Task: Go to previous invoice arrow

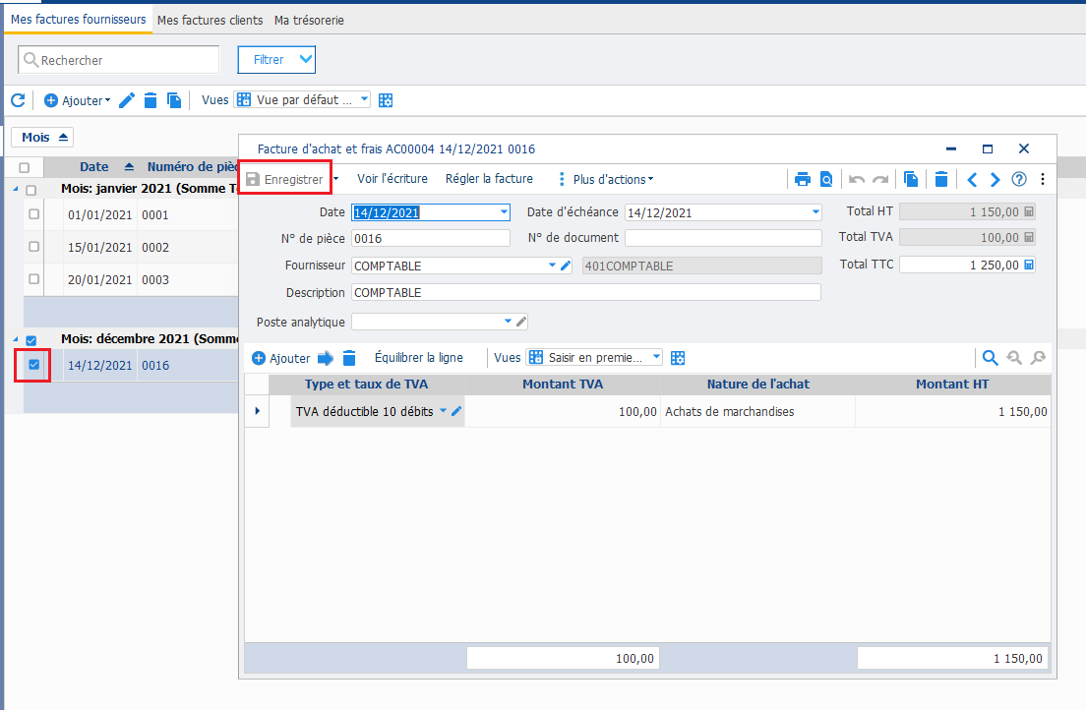Action: (x=973, y=179)
